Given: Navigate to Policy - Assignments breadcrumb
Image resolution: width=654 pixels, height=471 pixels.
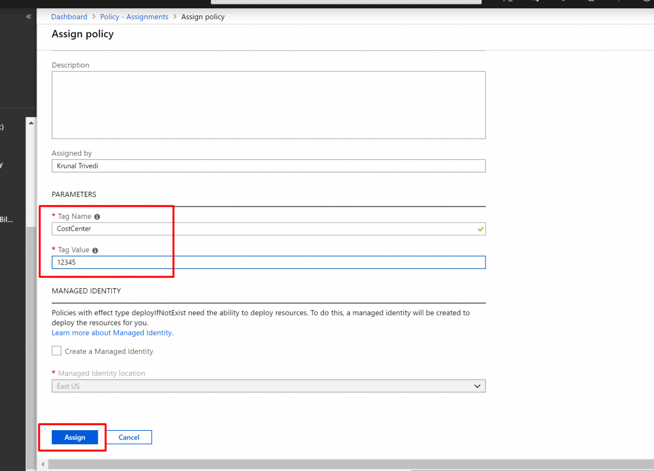Looking at the screenshot, I should (x=134, y=17).
